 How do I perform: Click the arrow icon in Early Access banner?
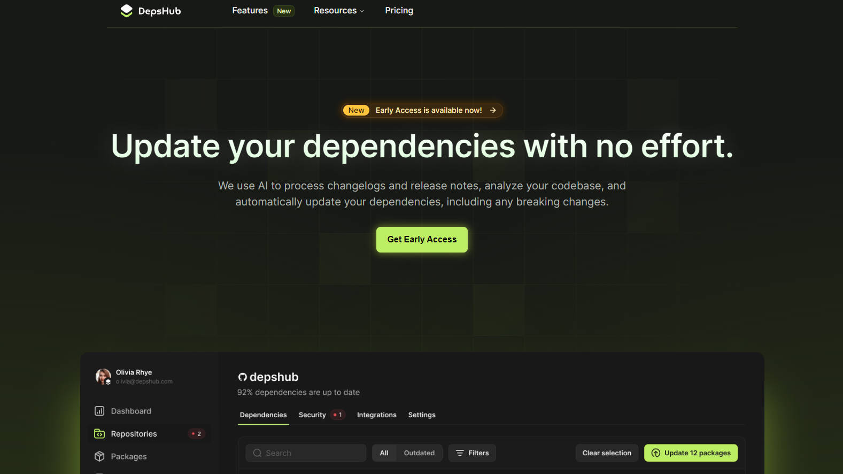tap(493, 110)
